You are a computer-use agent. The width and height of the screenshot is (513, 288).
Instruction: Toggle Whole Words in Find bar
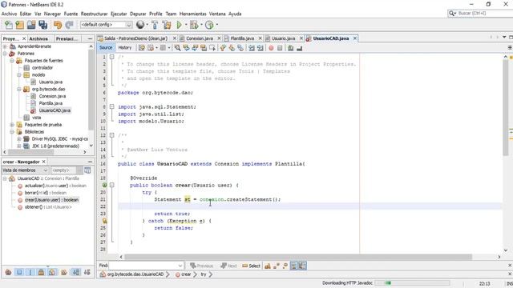point(276,266)
